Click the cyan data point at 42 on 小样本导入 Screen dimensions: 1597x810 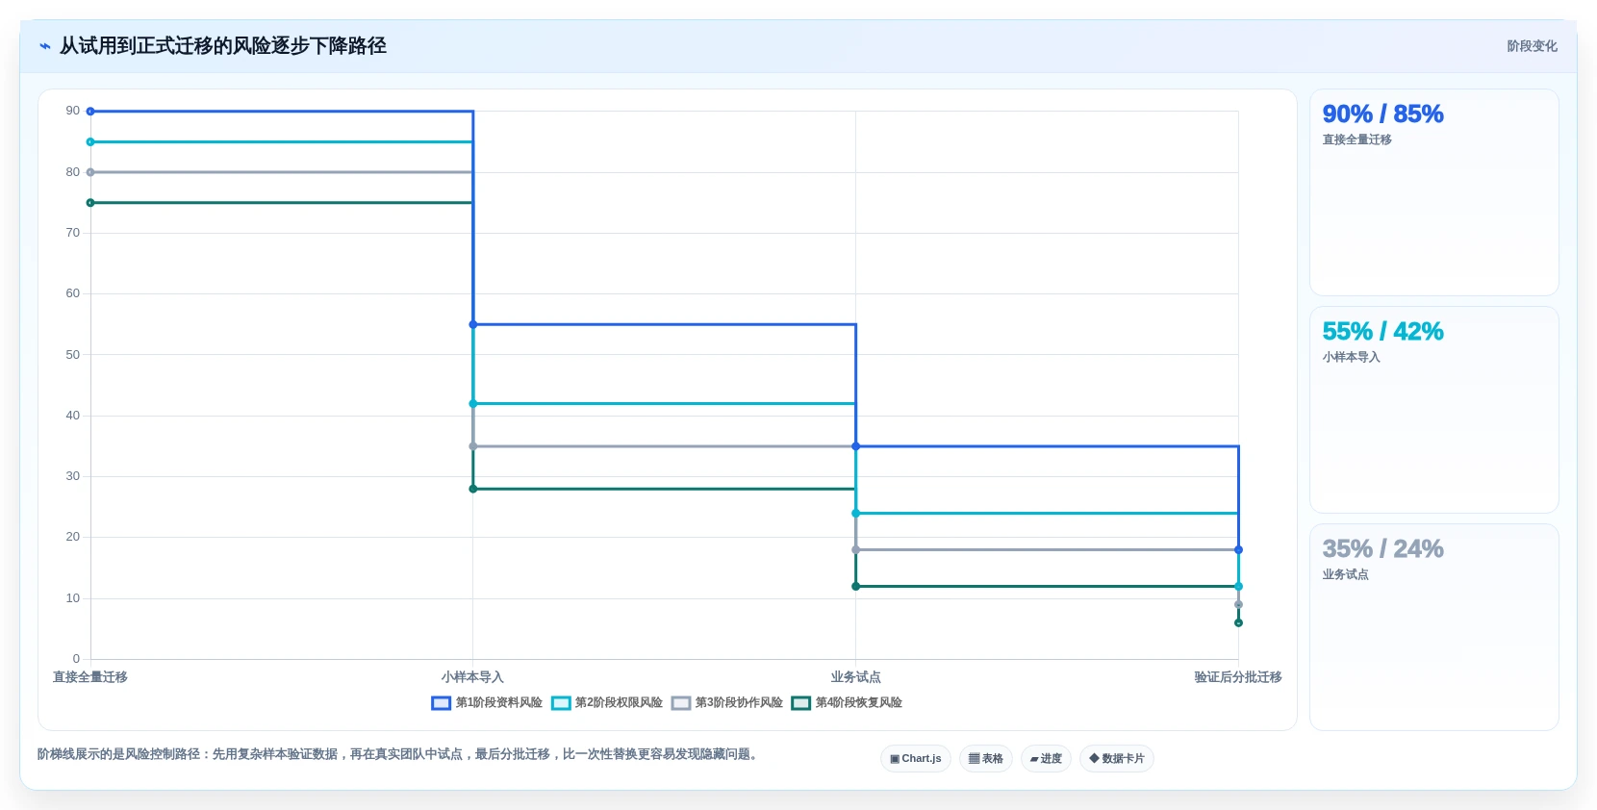point(473,404)
